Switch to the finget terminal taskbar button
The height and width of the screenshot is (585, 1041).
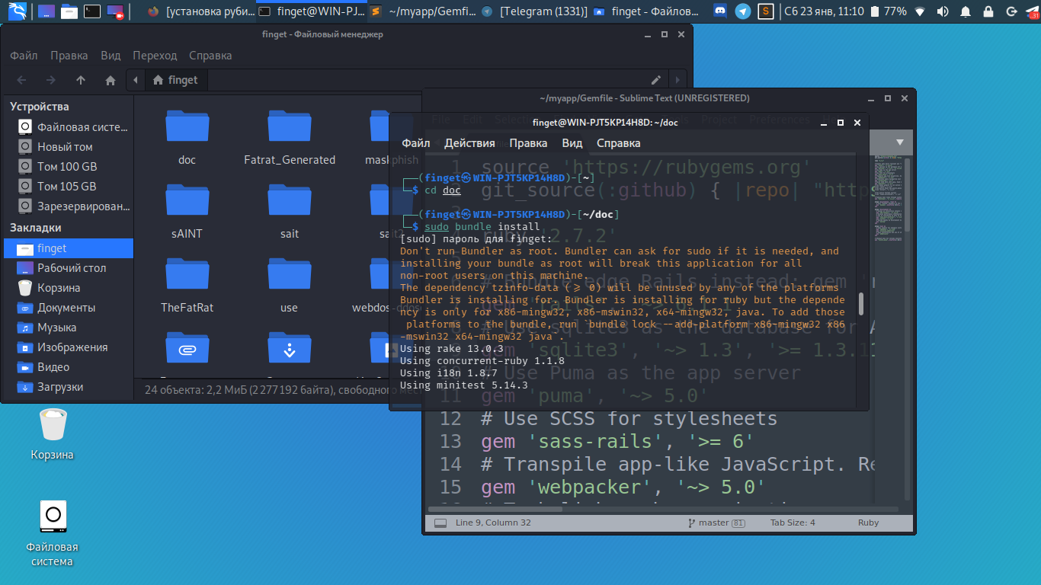(310, 11)
